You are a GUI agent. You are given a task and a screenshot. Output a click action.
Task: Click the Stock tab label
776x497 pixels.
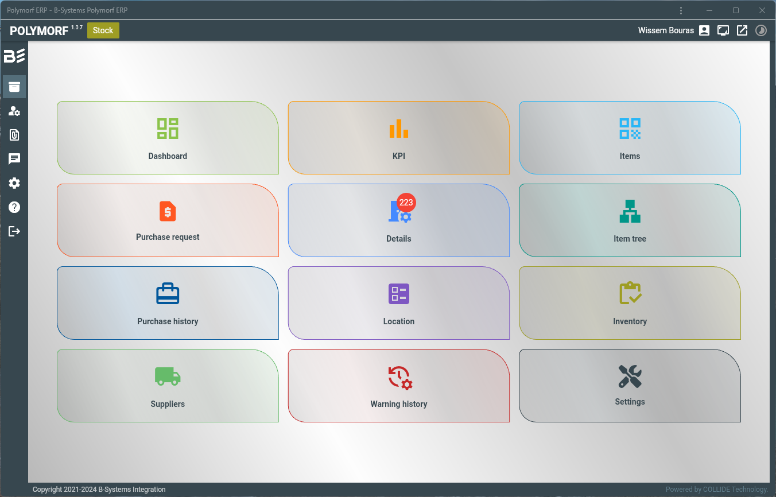103,30
